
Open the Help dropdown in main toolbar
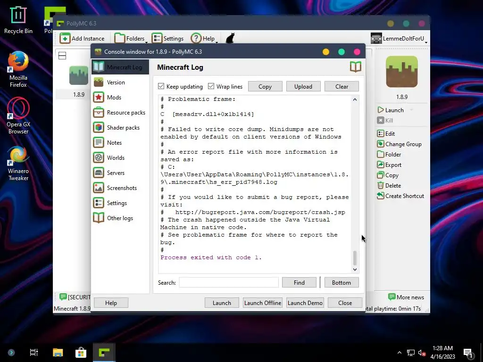(x=204, y=39)
